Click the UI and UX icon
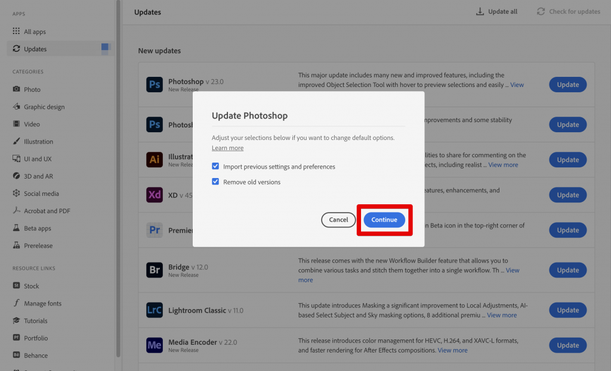Screen dimensions: 611x371 tap(16, 158)
